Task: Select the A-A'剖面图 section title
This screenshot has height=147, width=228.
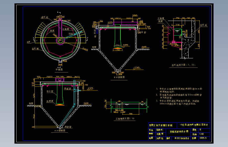Action: pyautogui.click(x=60, y=131)
